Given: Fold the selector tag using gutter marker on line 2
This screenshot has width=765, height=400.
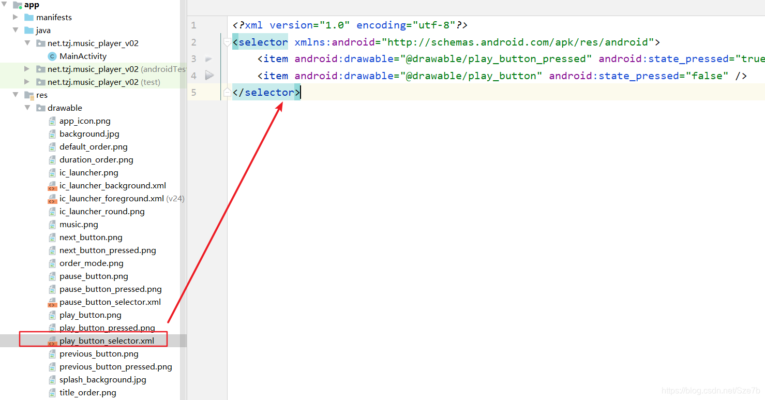Looking at the screenshot, I should [227, 42].
